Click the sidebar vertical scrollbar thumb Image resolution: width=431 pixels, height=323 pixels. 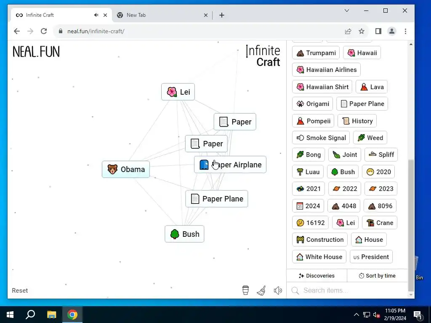coord(411,225)
